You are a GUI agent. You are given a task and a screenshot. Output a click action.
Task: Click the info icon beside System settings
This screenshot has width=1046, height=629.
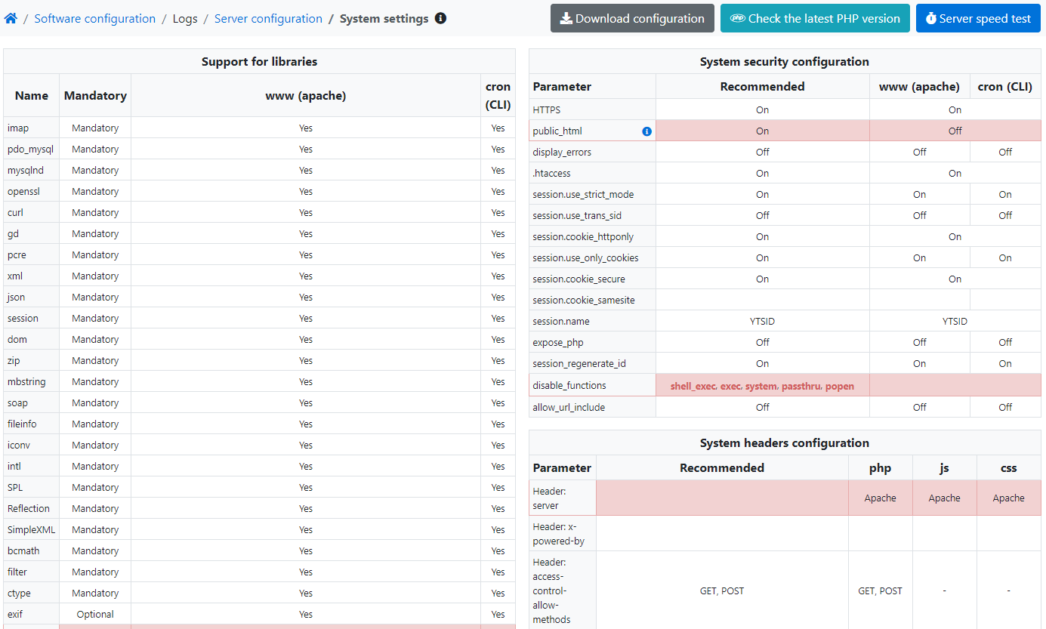coord(440,18)
